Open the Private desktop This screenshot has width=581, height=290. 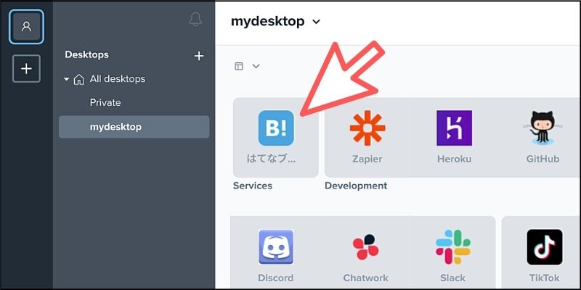point(105,102)
